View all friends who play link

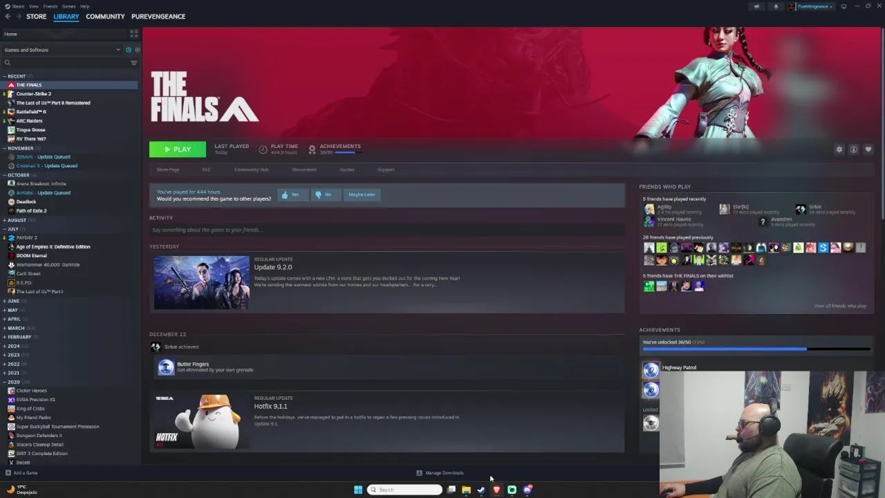pyautogui.click(x=839, y=306)
